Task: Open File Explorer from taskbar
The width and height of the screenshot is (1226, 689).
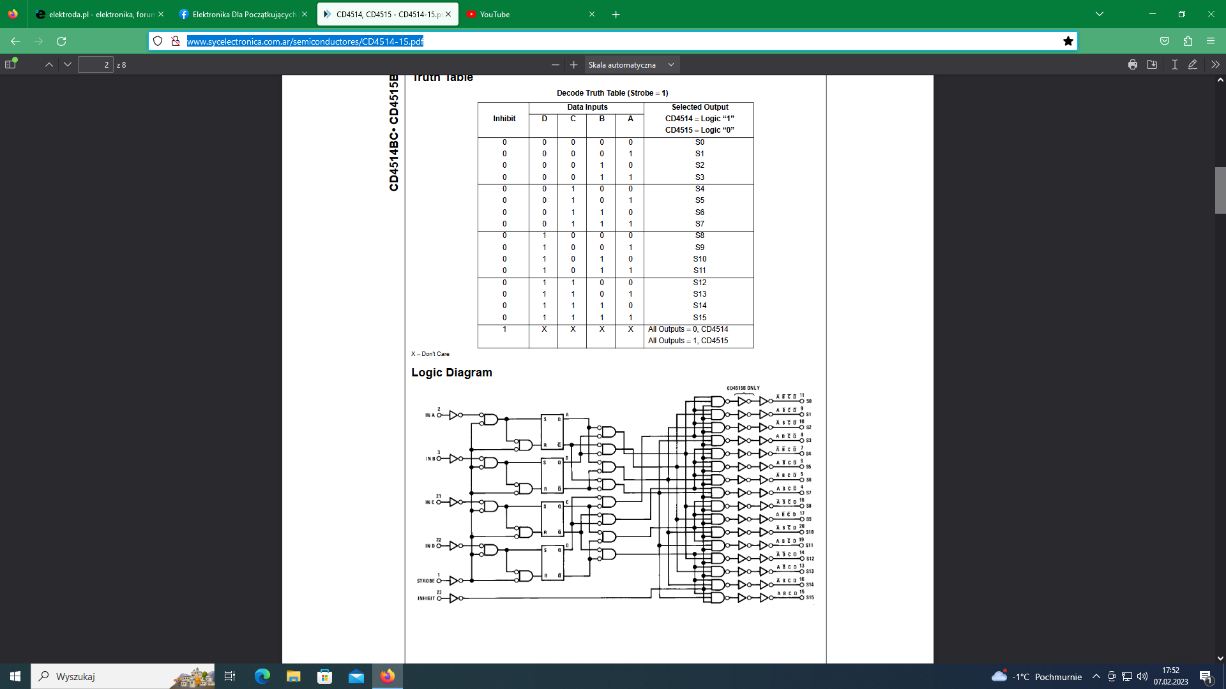Action: pos(293,676)
